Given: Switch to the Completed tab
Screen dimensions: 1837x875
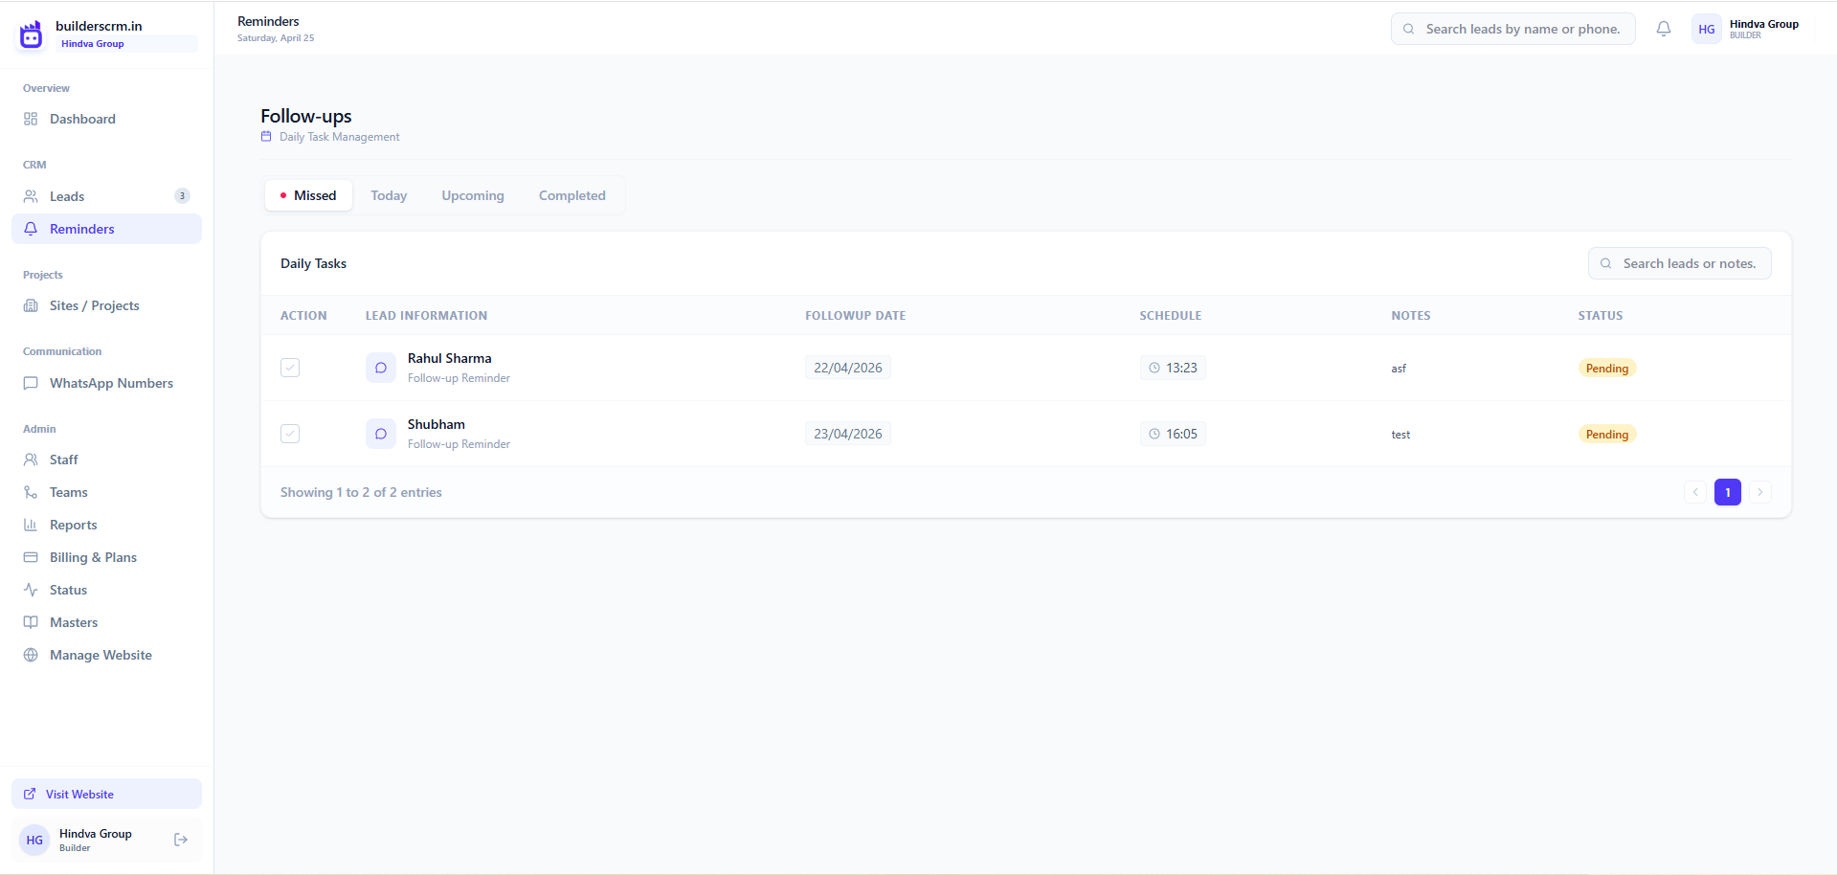Looking at the screenshot, I should 571,195.
